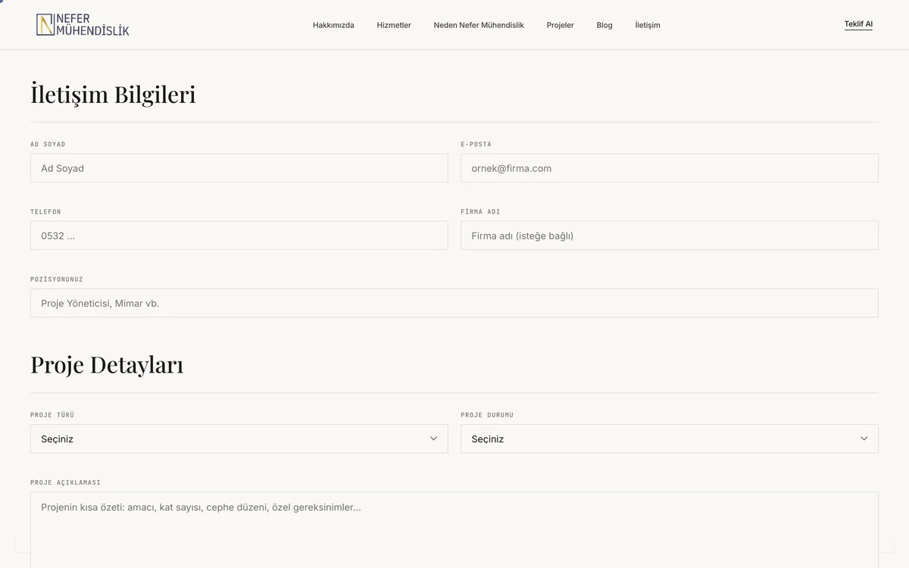This screenshot has height=568, width=909.
Task: Open the Proje Türü dropdown
Action: pyautogui.click(x=239, y=438)
